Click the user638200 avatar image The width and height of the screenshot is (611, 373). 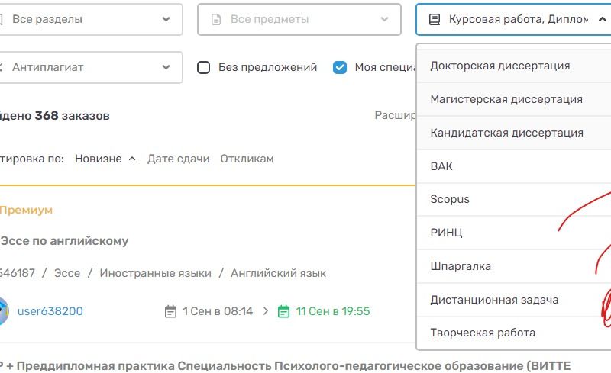tap(2, 311)
